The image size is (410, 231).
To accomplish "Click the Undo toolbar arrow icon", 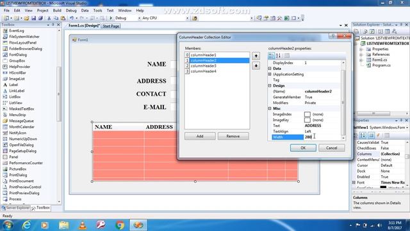I will [71, 18].
